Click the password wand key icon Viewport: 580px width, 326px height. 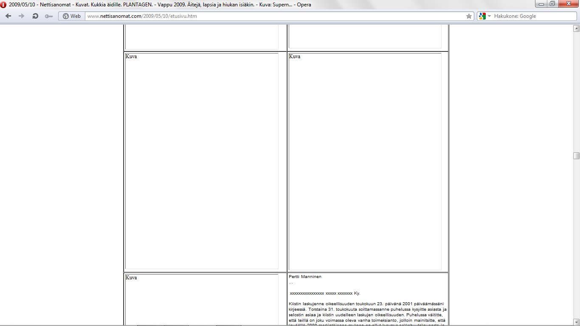point(49,16)
